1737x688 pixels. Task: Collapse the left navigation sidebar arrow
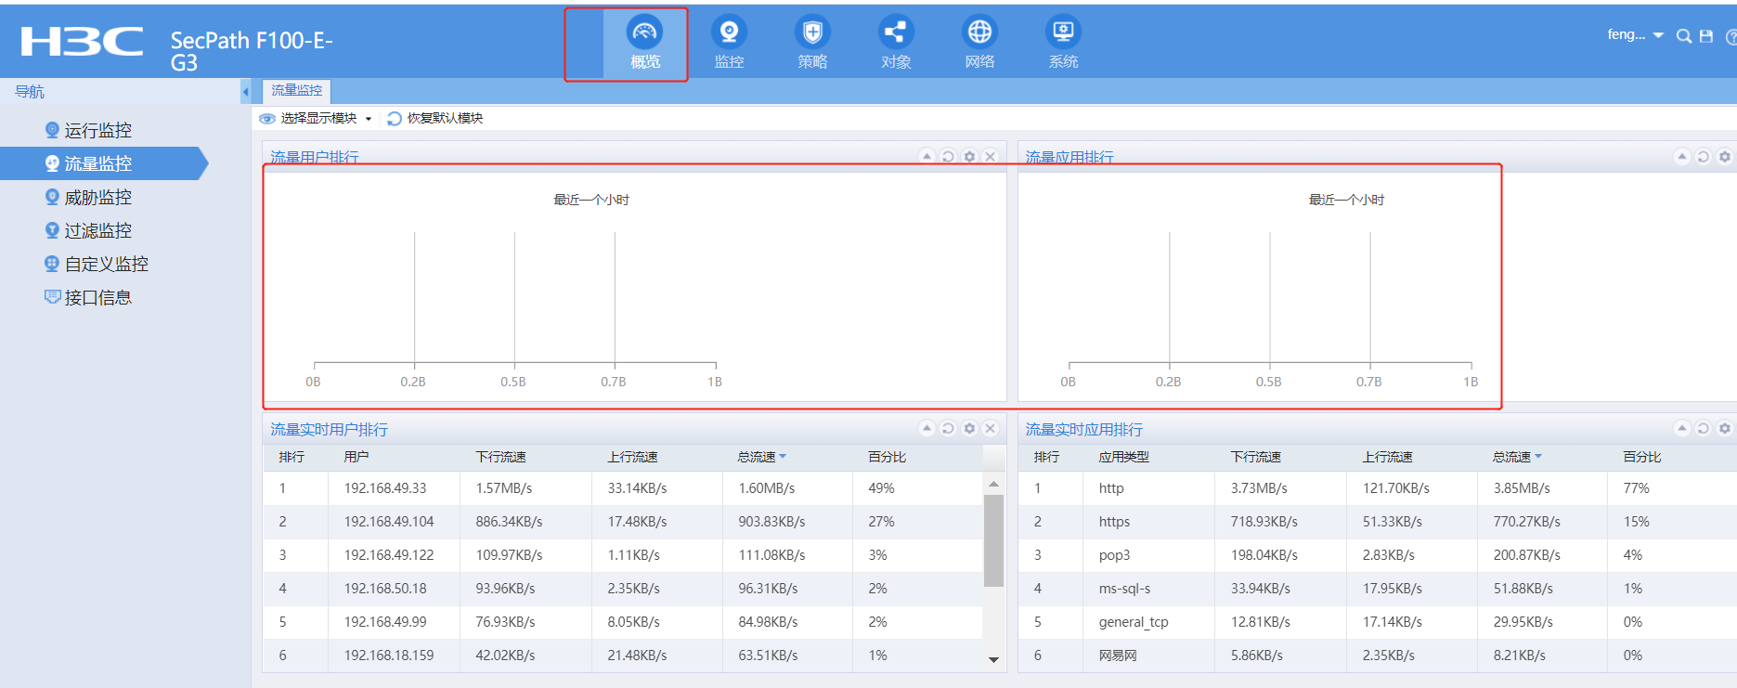pyautogui.click(x=245, y=91)
